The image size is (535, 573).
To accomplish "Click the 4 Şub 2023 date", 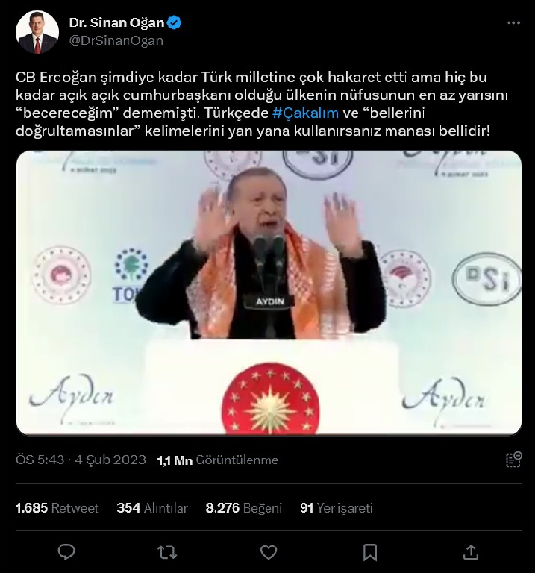I will 110,460.
